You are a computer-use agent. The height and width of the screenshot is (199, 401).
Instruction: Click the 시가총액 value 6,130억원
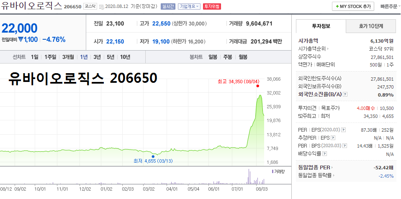382,41
